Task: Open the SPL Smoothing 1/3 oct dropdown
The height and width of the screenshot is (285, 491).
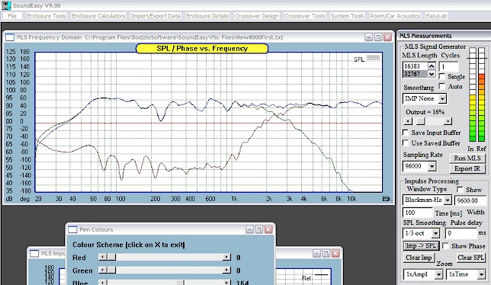Action: click(x=435, y=233)
